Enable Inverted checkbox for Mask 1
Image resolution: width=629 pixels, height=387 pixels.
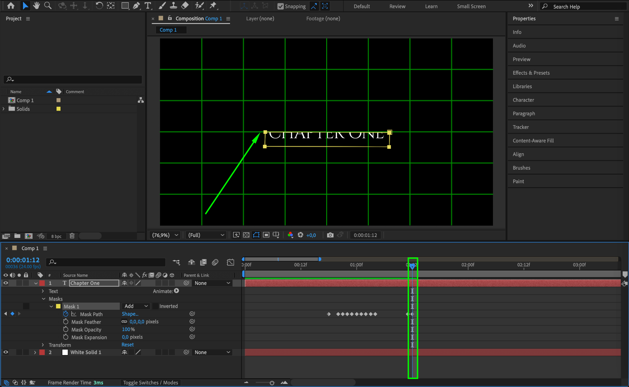click(x=156, y=306)
